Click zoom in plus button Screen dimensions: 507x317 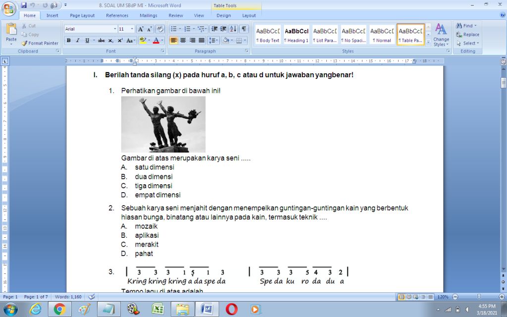pyautogui.click(x=502, y=297)
